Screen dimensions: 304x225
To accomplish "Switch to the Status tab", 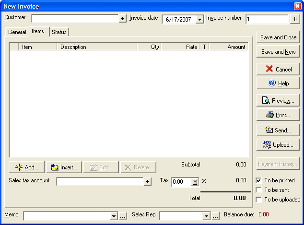I will click(59, 32).
